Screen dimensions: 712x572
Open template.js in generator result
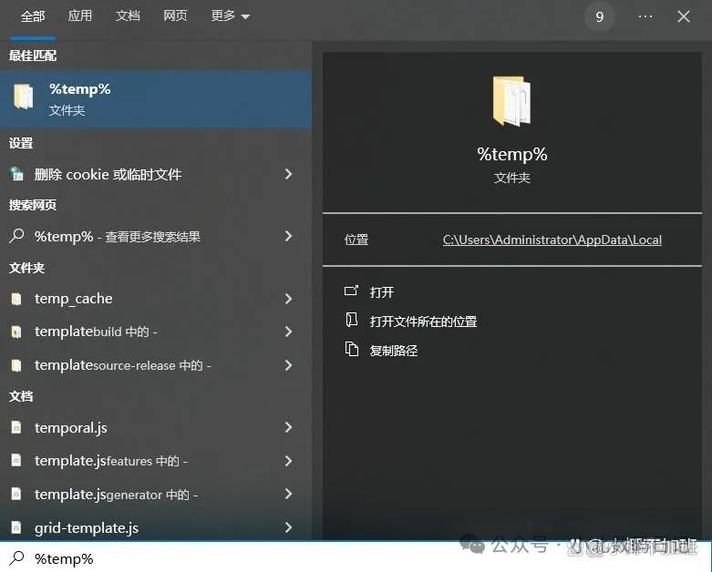click(156, 494)
